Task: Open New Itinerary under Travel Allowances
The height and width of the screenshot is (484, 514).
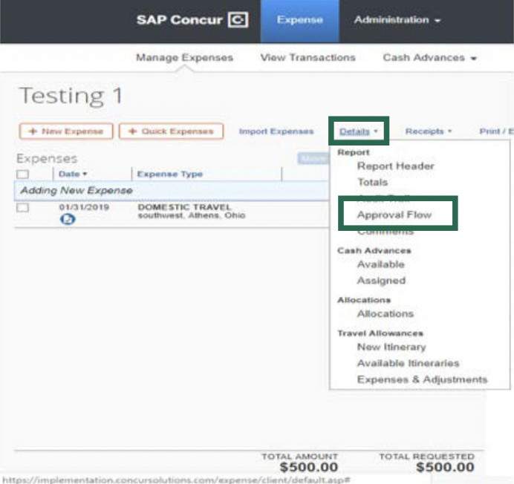Action: [391, 347]
